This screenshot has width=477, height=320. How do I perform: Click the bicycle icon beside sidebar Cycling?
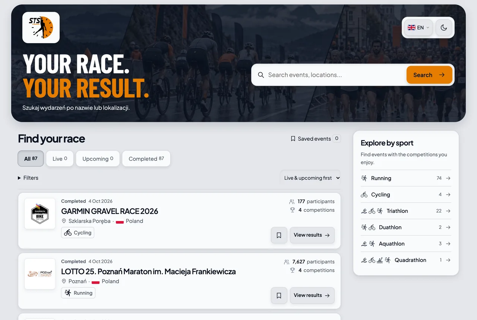point(364,195)
